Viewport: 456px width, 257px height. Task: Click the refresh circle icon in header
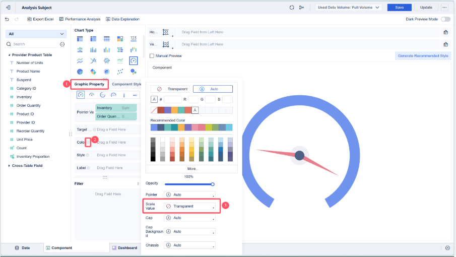point(291,8)
